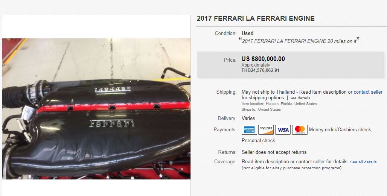
Task: Click the Visa payment icon
Action: pyautogui.click(x=283, y=130)
